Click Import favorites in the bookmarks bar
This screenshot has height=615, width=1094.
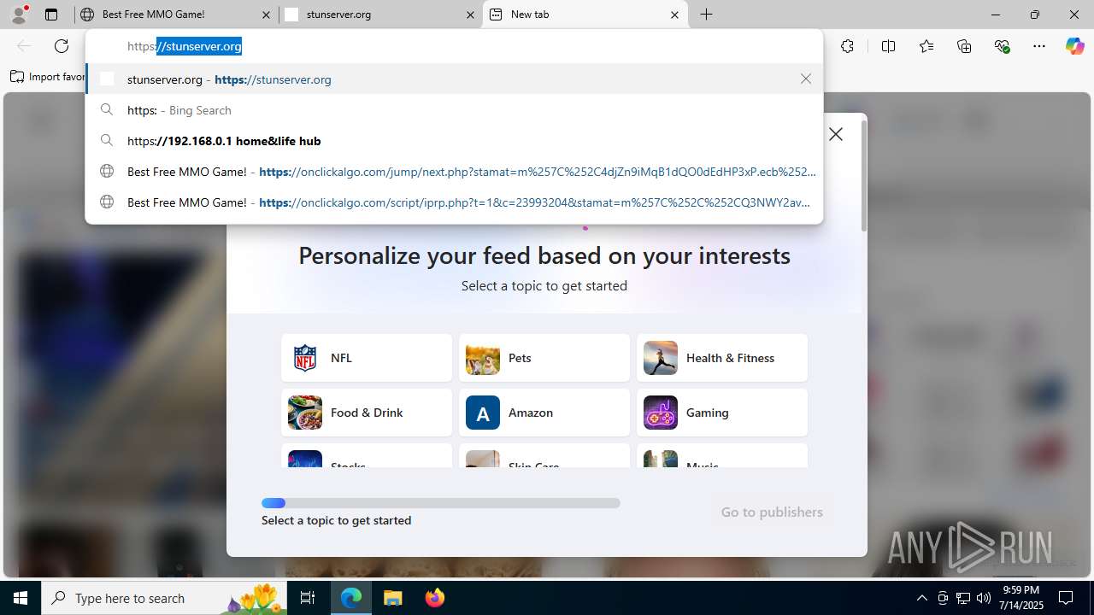point(48,77)
